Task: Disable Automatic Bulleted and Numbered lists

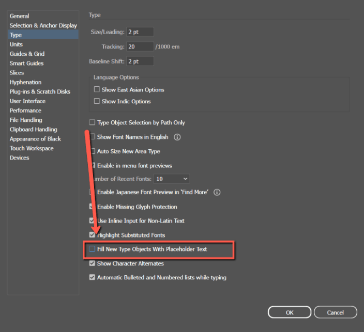Action: click(x=92, y=277)
